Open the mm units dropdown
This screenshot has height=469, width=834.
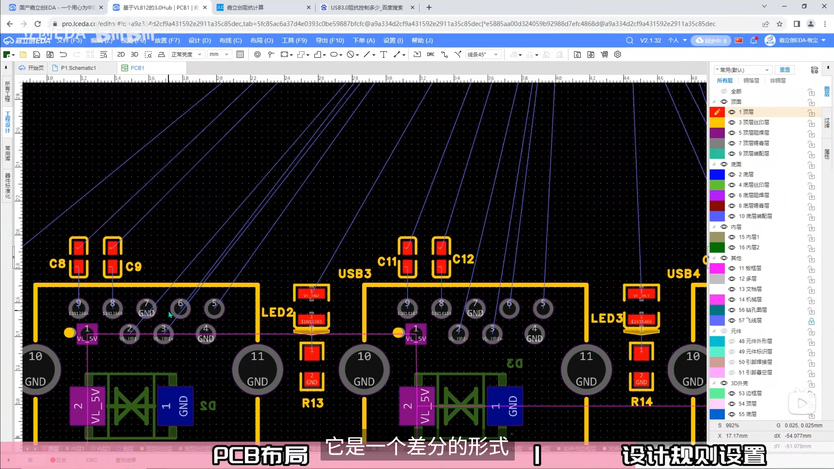click(219, 54)
